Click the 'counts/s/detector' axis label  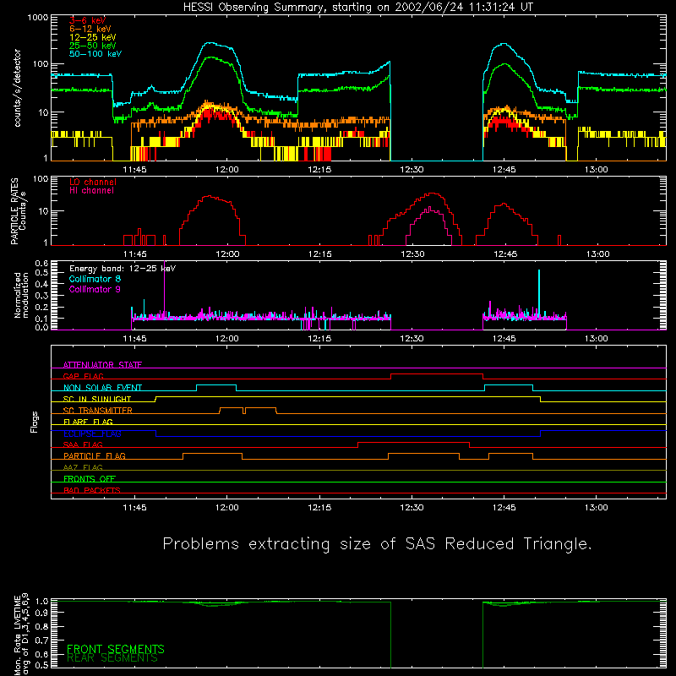coord(17,88)
